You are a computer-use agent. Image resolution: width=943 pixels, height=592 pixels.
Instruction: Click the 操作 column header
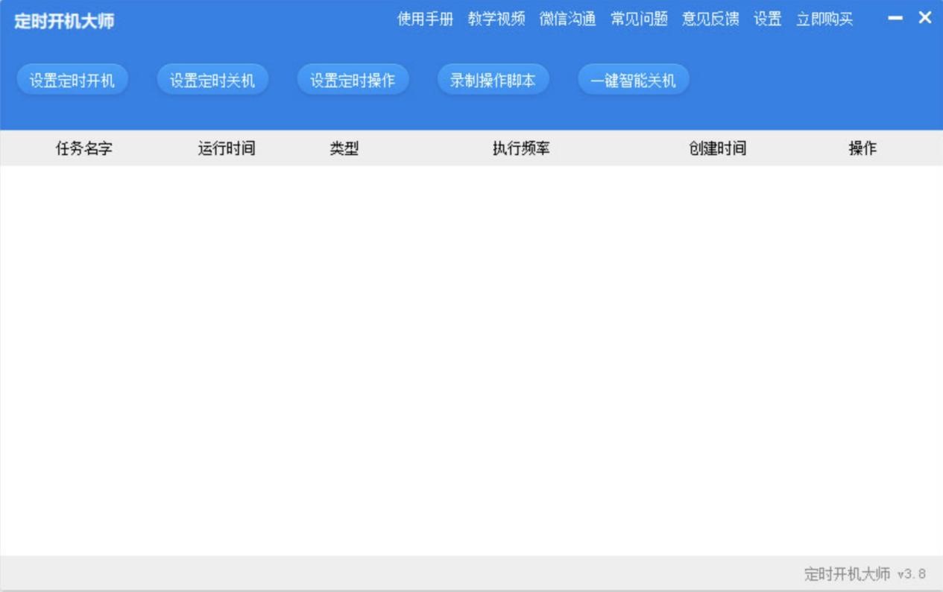point(862,148)
